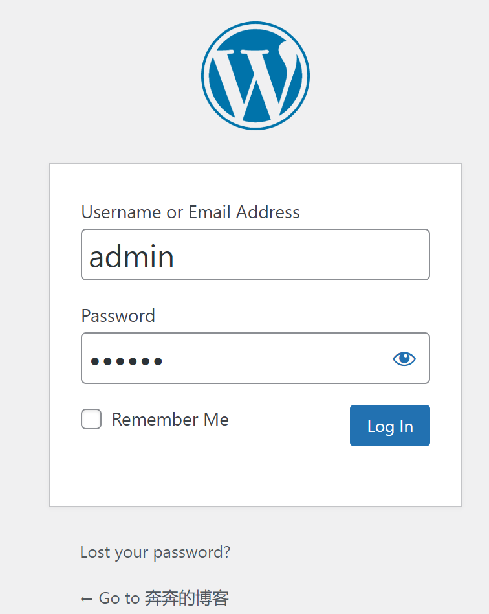Click the left arrow before Go to
The height and width of the screenshot is (614, 489).
[x=87, y=598]
